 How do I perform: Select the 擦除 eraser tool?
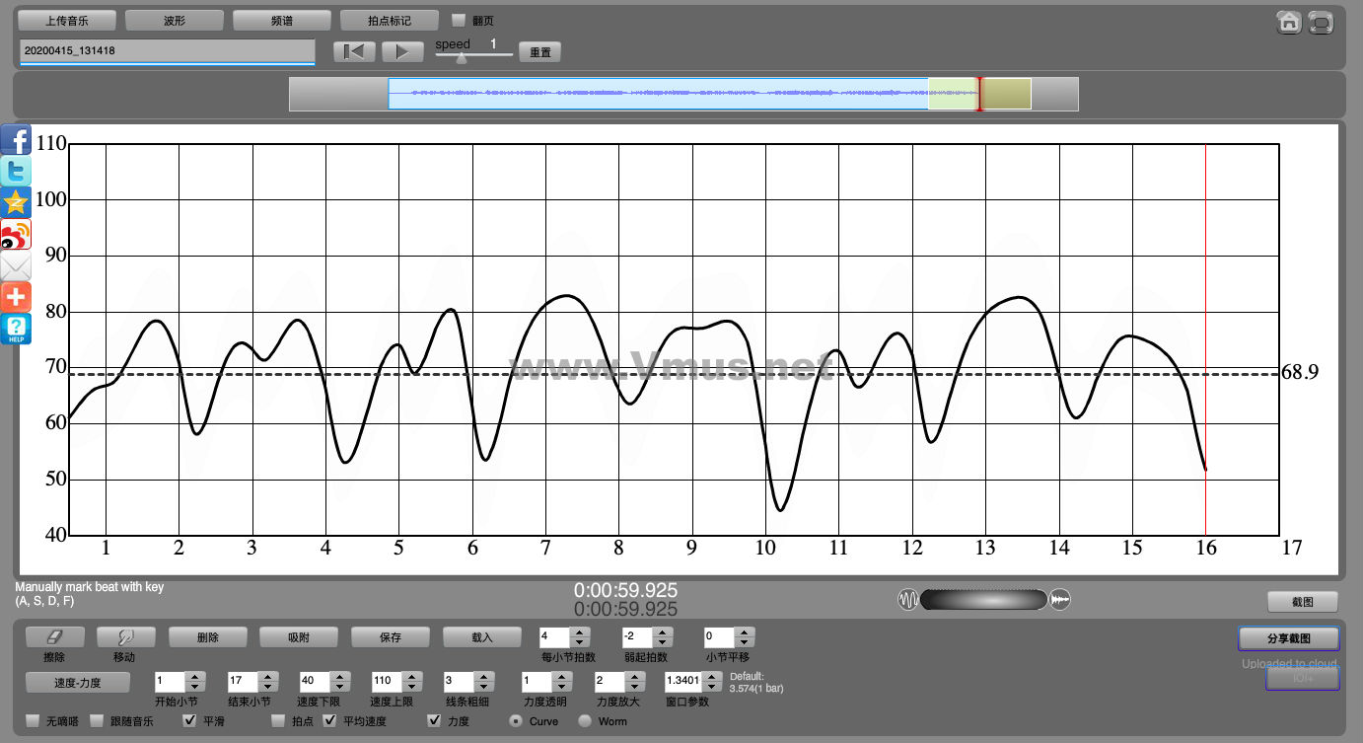[54, 637]
